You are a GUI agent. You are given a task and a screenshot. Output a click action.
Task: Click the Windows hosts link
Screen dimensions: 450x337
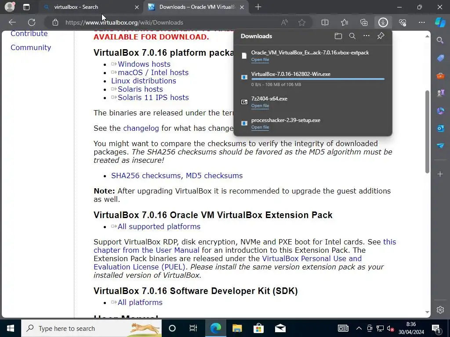coord(144,64)
